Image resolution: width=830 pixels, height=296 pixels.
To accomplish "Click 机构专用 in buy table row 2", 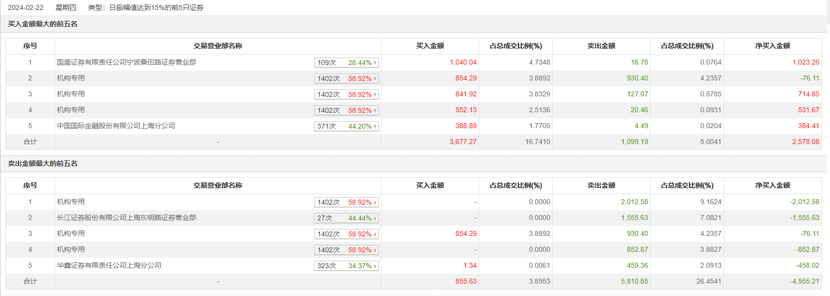I will (71, 78).
